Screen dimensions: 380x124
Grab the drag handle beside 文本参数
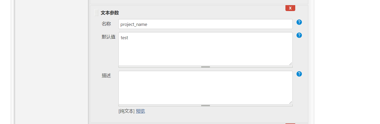(96, 13)
